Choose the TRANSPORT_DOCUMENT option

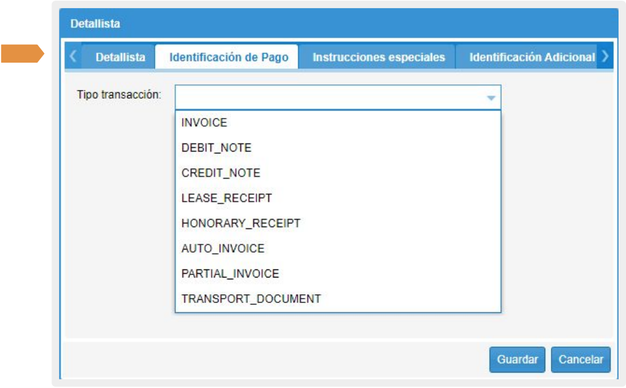[x=251, y=299]
